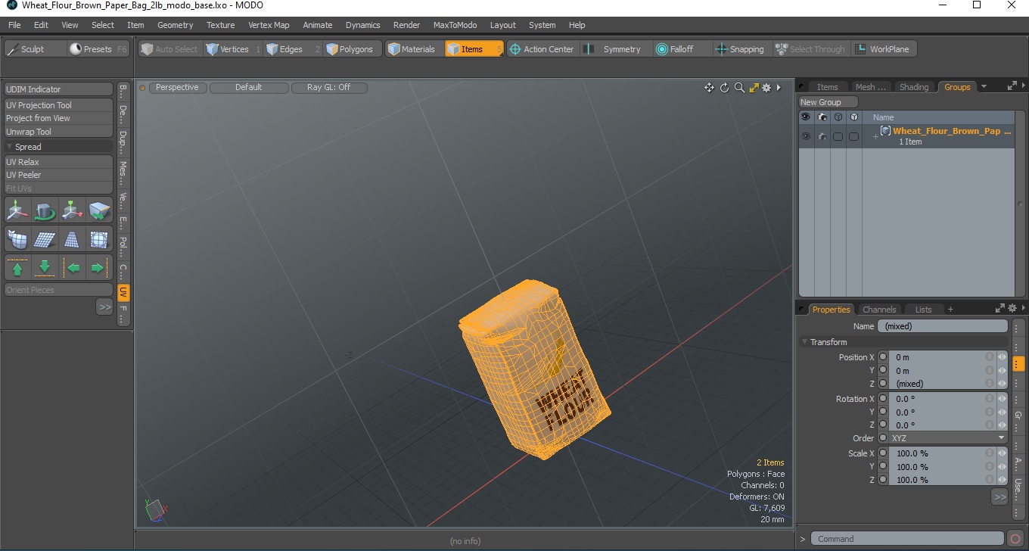Open the Default shading style dropdown
This screenshot has width=1029, height=551.
tap(249, 87)
